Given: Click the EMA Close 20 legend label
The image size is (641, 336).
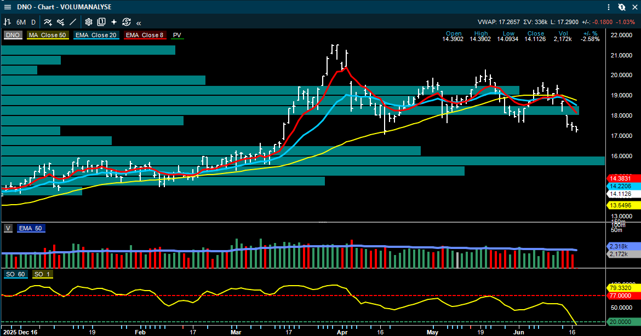Looking at the screenshot, I should (x=96, y=35).
